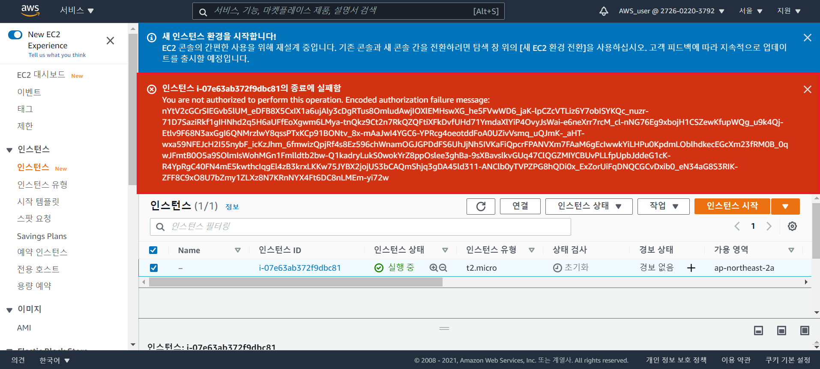Open 개인 정보 보호 정책 footer link

point(676,360)
